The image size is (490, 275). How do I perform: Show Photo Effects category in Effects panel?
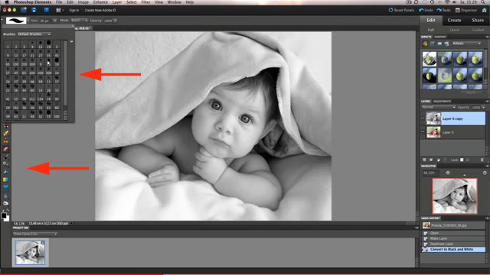pos(439,44)
